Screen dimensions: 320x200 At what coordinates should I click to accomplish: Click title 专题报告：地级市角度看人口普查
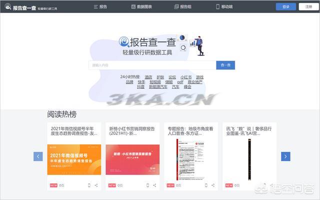190,131
